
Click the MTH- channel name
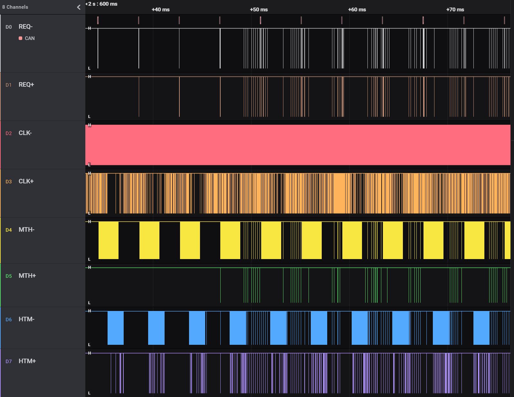tap(26, 230)
